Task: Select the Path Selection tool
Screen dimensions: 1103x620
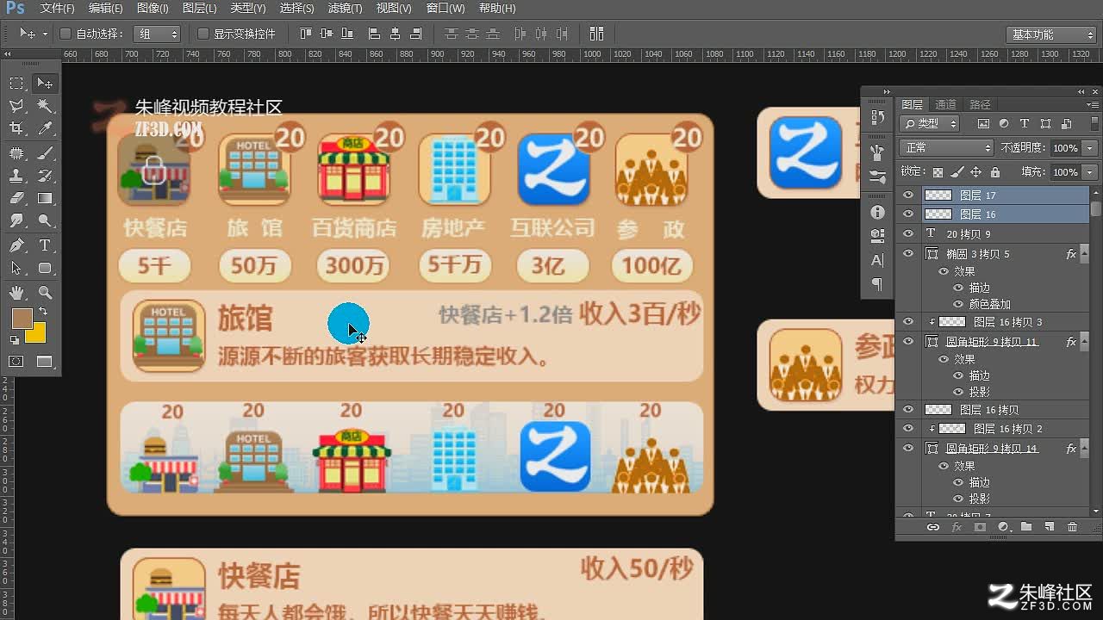Action: (x=16, y=269)
